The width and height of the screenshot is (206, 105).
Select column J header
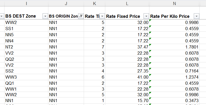(x=66, y=3)
